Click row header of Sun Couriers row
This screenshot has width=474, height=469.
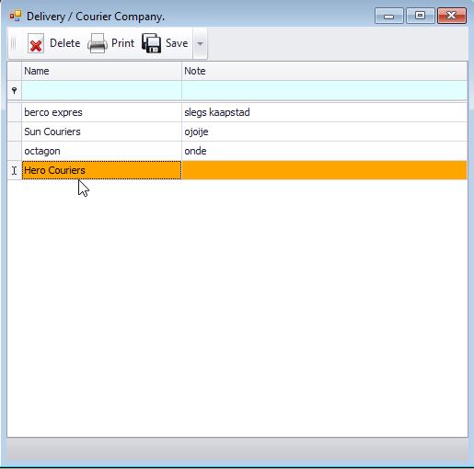point(15,132)
